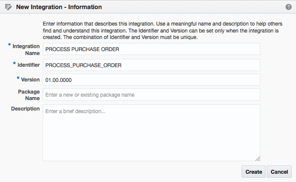The image size is (296, 182).
Task: Open help via question mark icon
Action: click(x=289, y=7)
